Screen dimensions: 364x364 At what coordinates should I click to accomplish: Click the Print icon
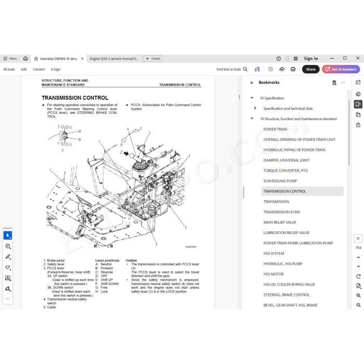tap(293, 69)
